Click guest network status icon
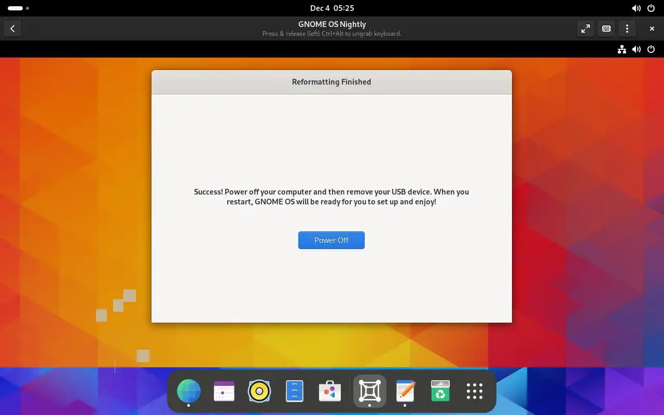 tap(621, 49)
